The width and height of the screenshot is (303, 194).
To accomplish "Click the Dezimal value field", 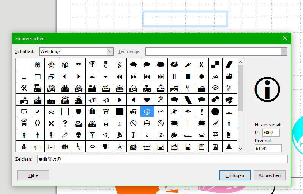I will (x=268, y=148).
